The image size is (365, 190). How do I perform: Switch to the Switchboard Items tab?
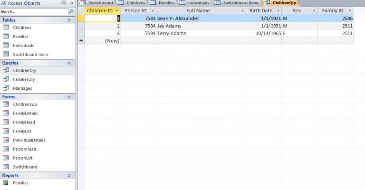coord(237,3)
